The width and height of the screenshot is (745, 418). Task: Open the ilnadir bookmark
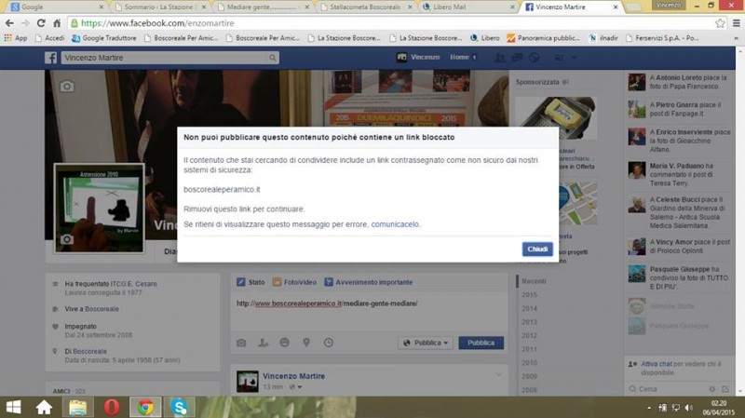pos(603,38)
